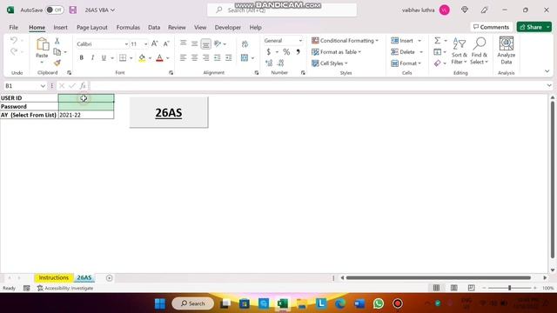Toggle Italic formatting
The height and width of the screenshot is (313, 557).
[x=92, y=57]
